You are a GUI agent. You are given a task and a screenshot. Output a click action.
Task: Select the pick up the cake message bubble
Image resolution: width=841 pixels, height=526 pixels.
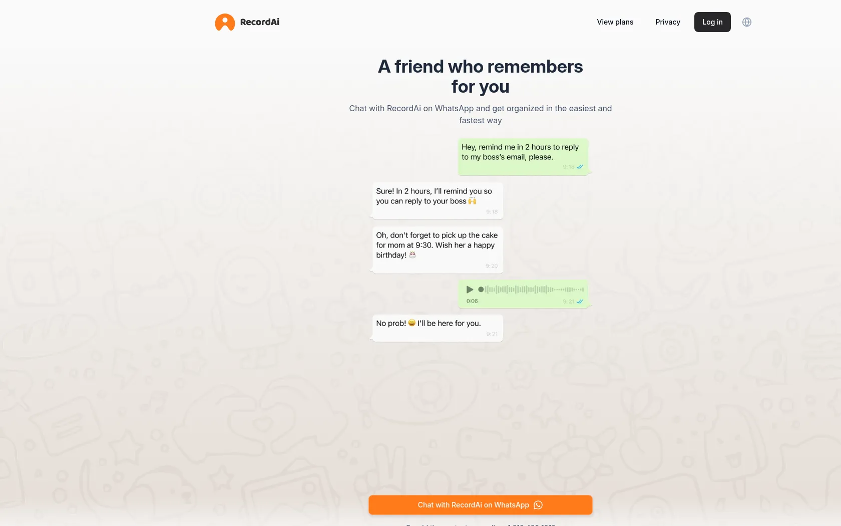tap(438, 249)
